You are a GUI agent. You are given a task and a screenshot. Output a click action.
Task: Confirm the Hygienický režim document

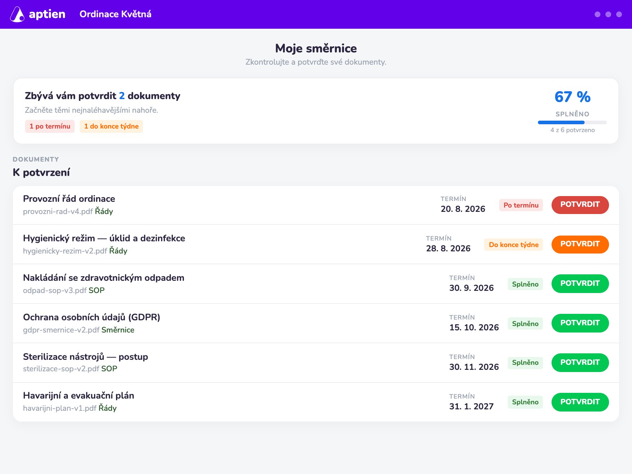pyautogui.click(x=580, y=244)
